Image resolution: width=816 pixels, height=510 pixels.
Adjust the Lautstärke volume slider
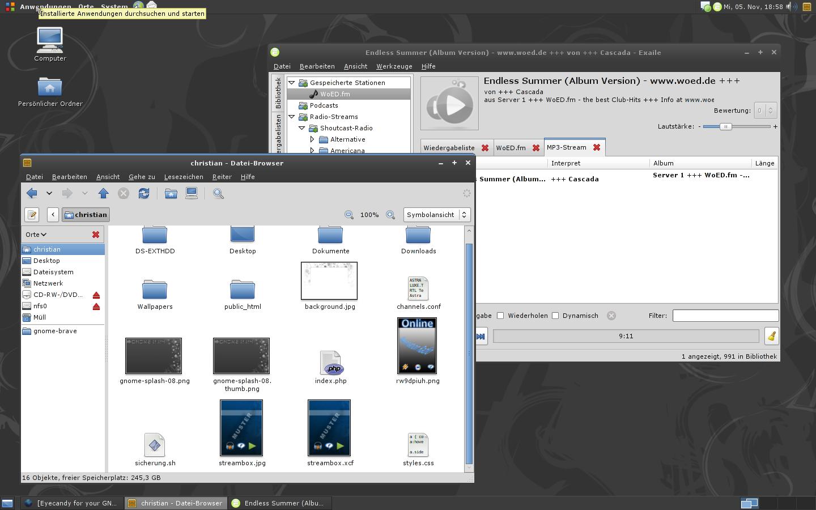727,127
